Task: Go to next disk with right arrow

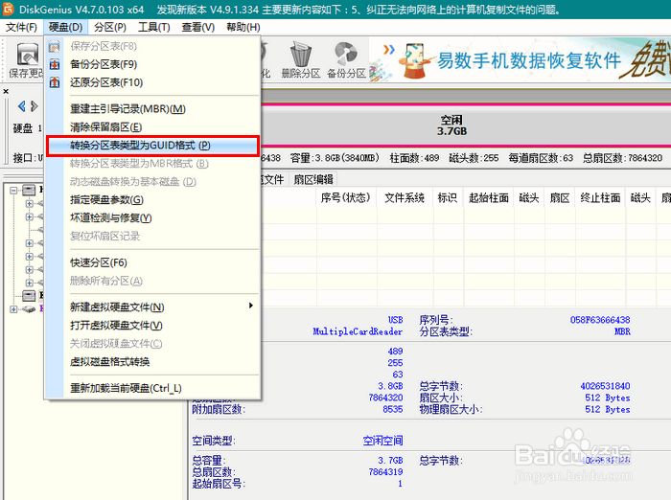Action: point(35,106)
